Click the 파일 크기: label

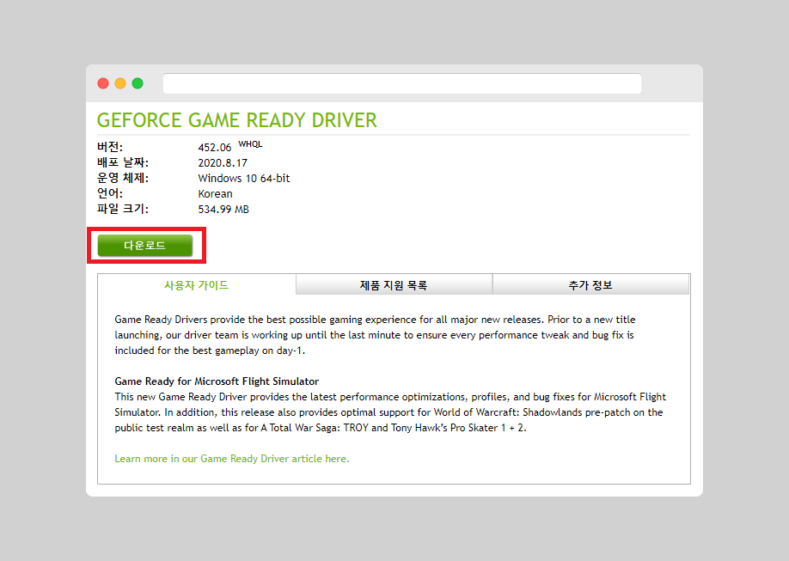(123, 209)
